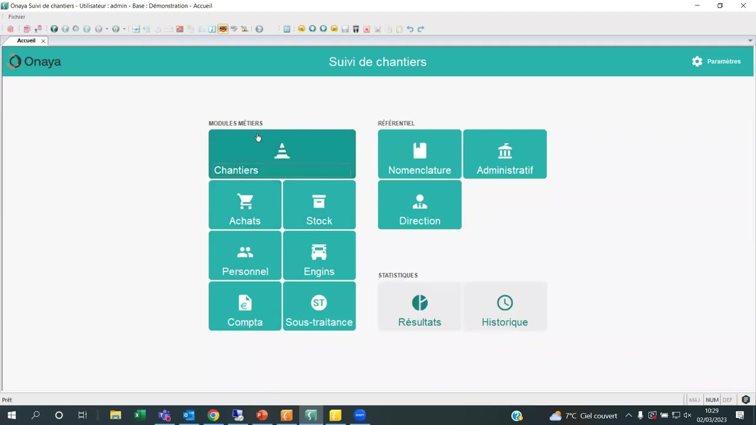The image size is (756, 425).
Task: Open the Sous-traitance ST tile
Action: pos(319,306)
